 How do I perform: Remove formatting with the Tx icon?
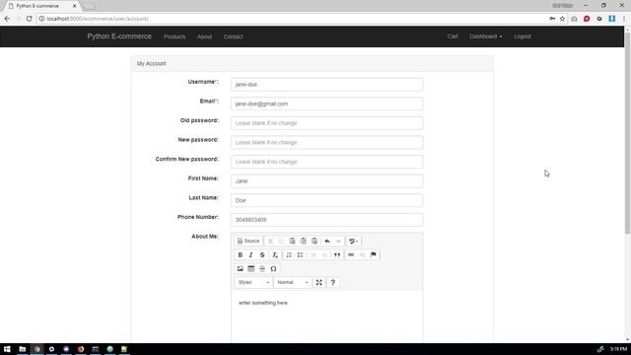pyautogui.click(x=275, y=254)
